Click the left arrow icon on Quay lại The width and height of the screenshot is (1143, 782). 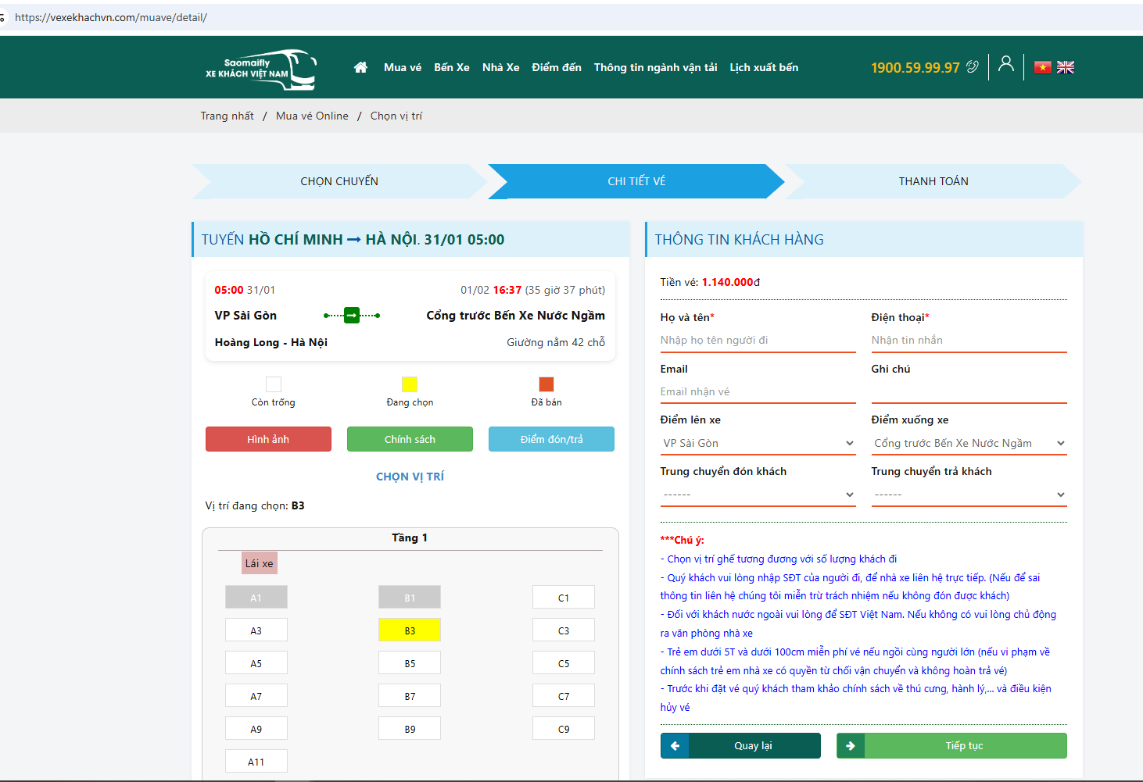[675, 746]
